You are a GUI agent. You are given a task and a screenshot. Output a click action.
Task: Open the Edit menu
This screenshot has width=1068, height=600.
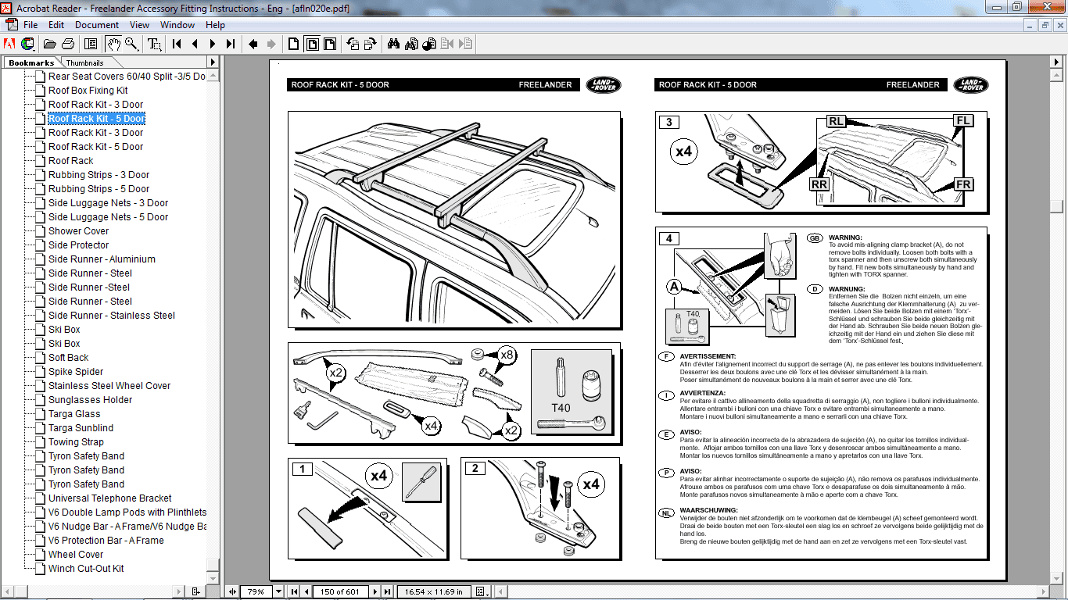[x=56, y=25]
